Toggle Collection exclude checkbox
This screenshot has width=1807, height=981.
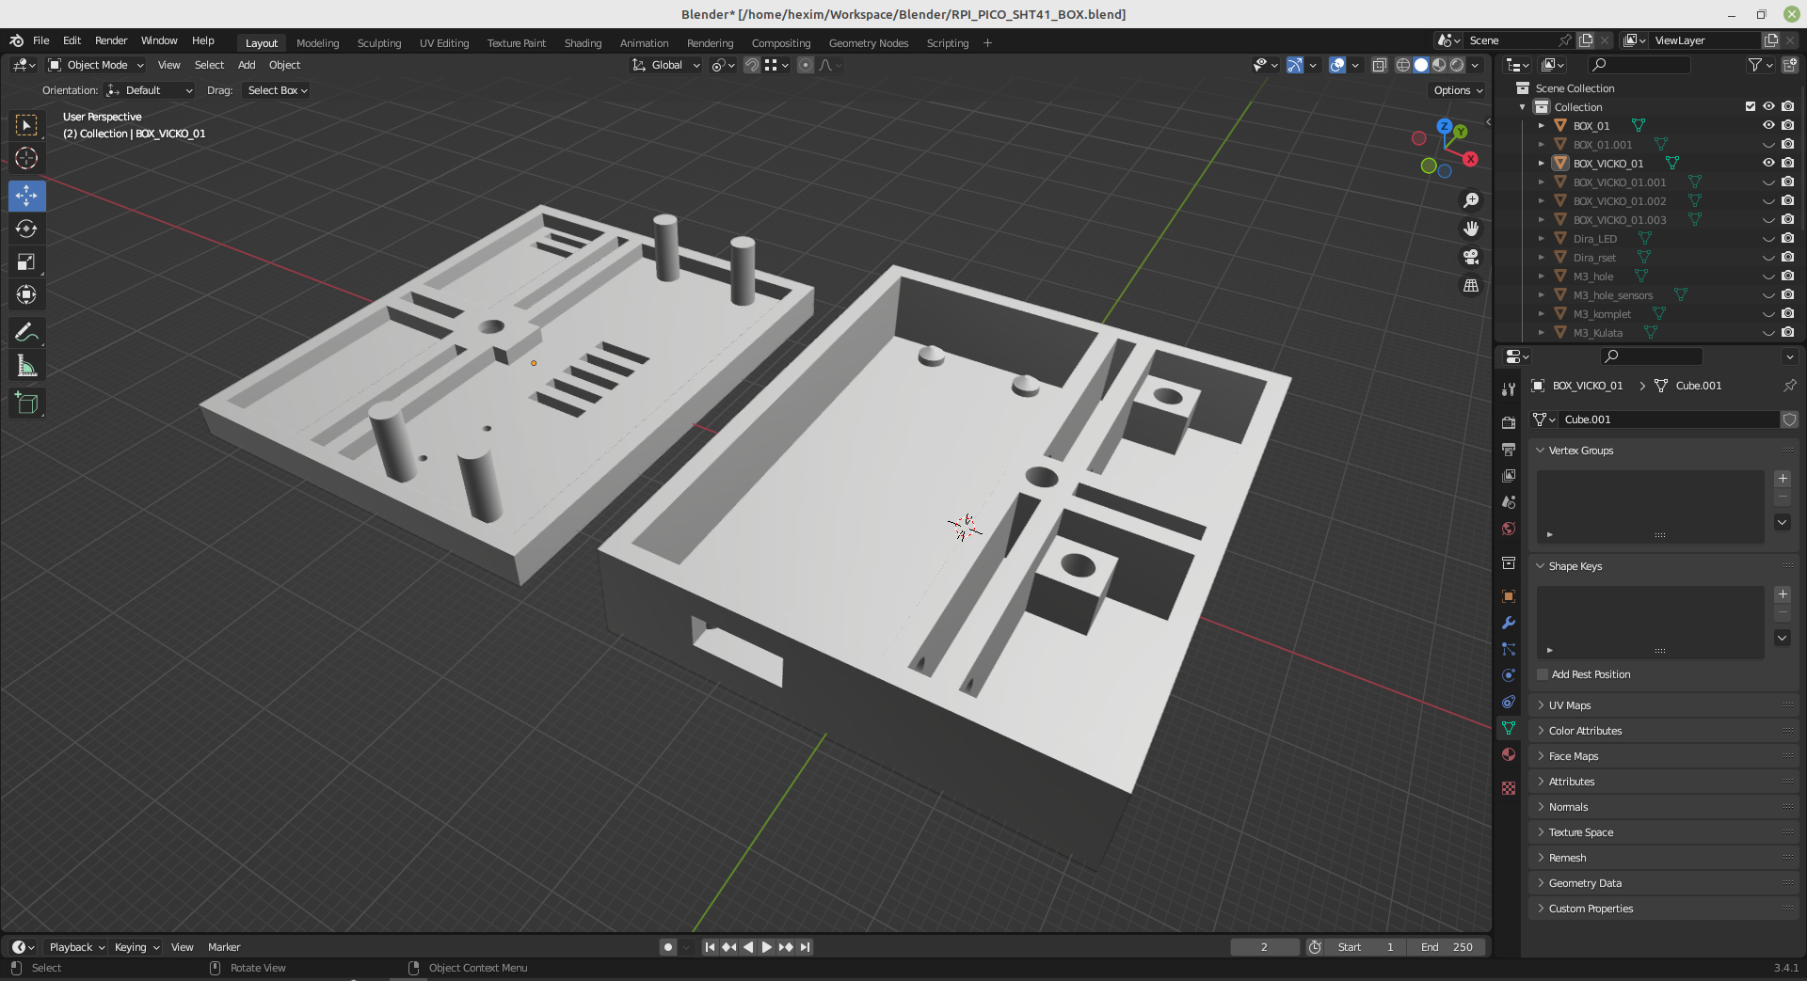pos(1751,106)
